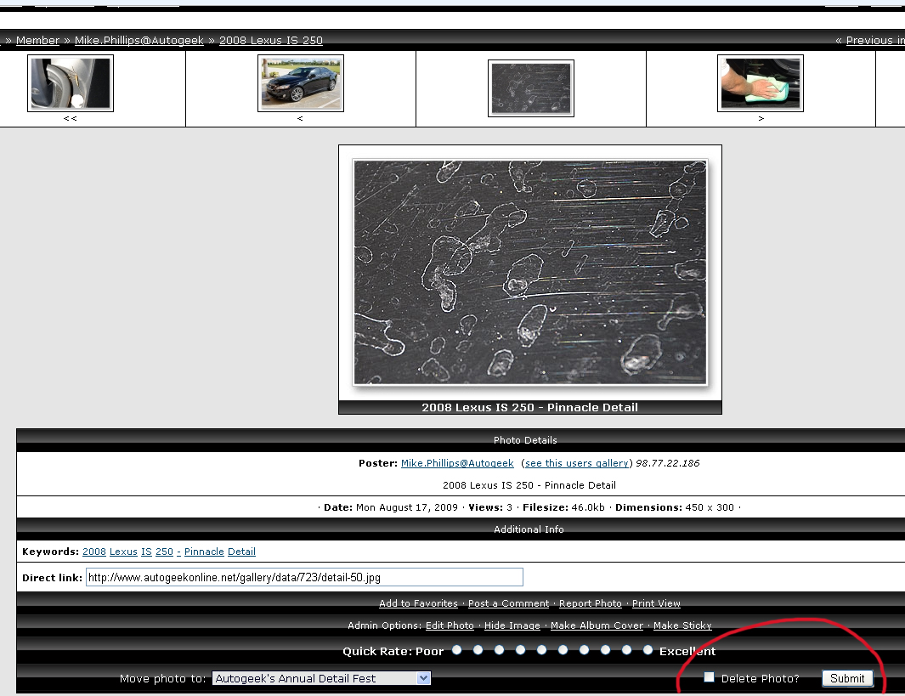Expand the 'Move photo to' dropdown
This screenshot has height=696, width=905.
click(321, 678)
